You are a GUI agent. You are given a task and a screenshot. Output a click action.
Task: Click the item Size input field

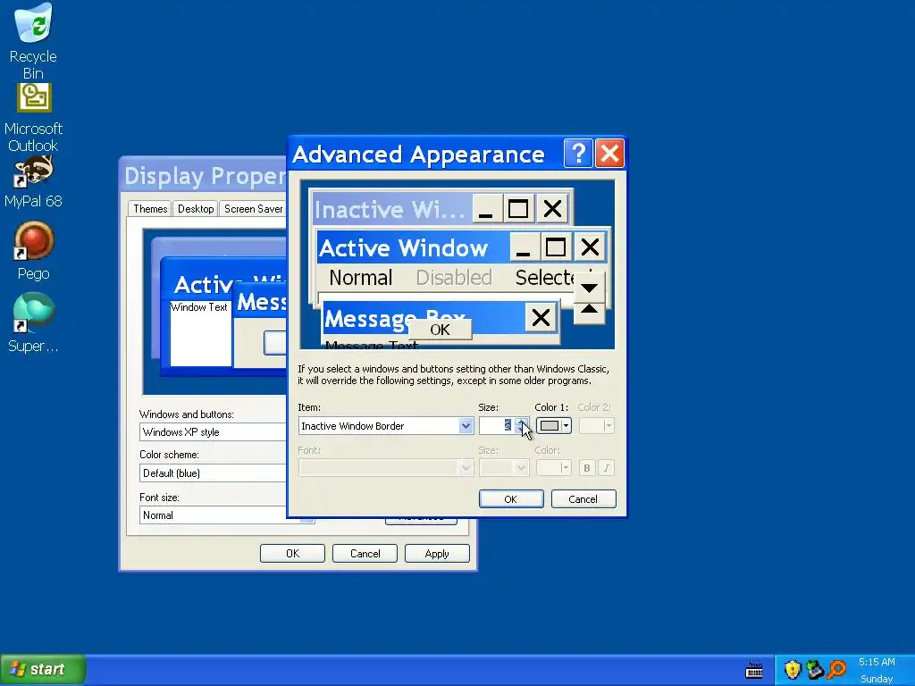click(496, 426)
